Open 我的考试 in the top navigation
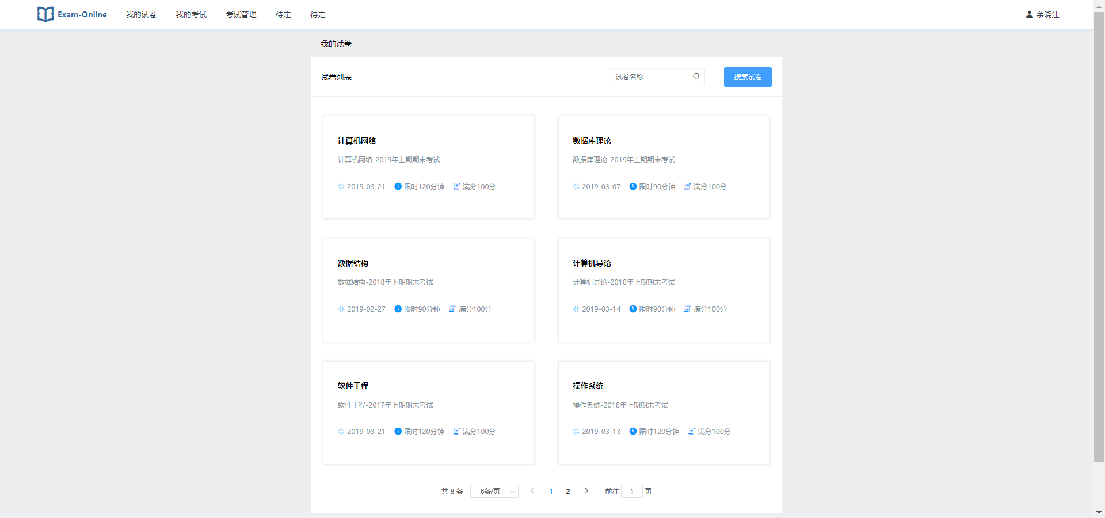 [191, 14]
